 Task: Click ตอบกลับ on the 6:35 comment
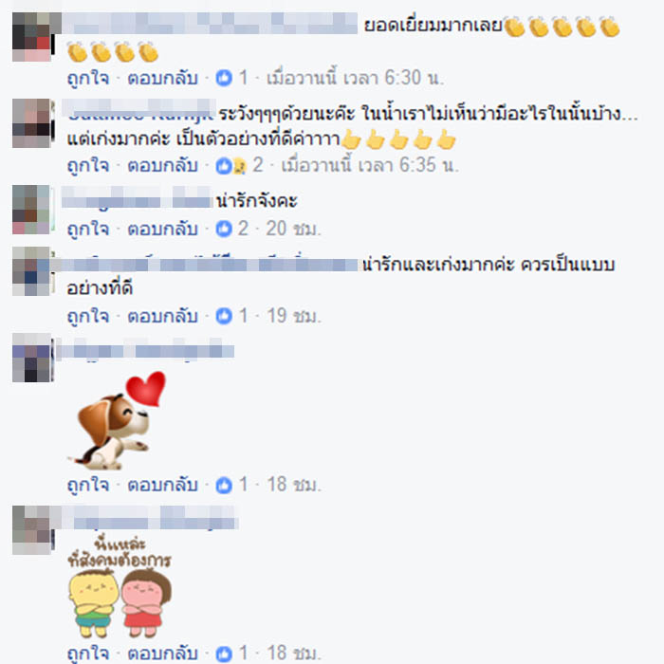tap(163, 166)
